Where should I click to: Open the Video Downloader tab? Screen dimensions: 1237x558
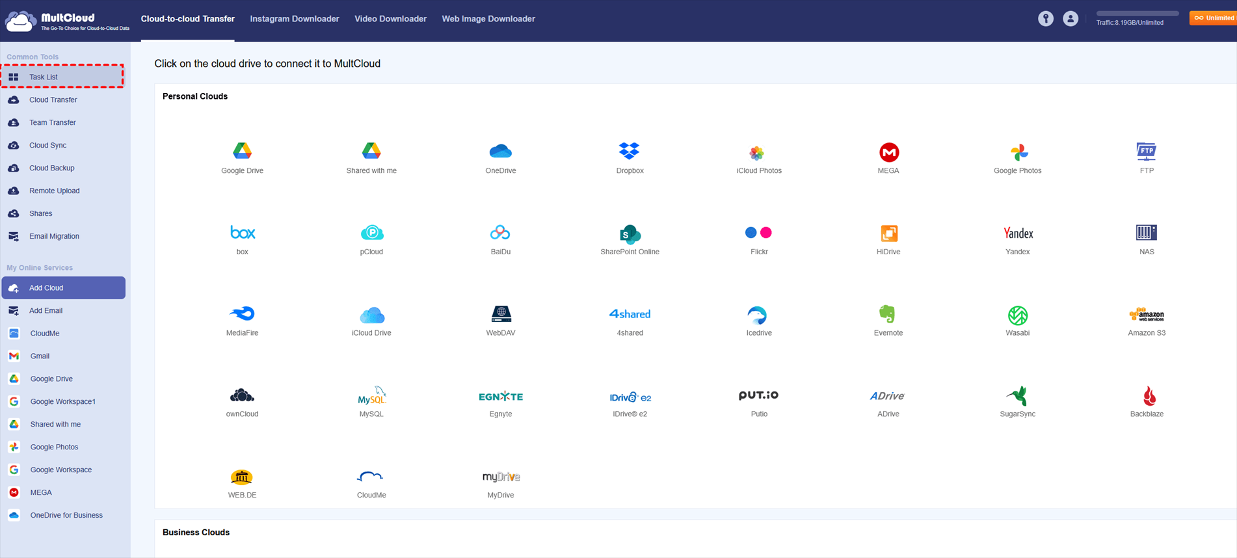click(x=390, y=19)
